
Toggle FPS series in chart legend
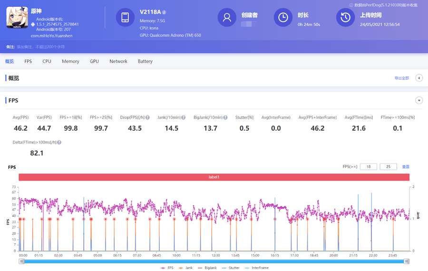(x=166, y=268)
